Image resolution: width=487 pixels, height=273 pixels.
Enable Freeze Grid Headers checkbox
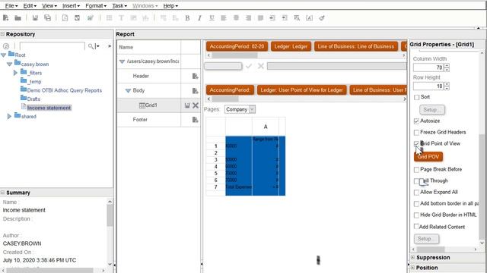(417, 133)
